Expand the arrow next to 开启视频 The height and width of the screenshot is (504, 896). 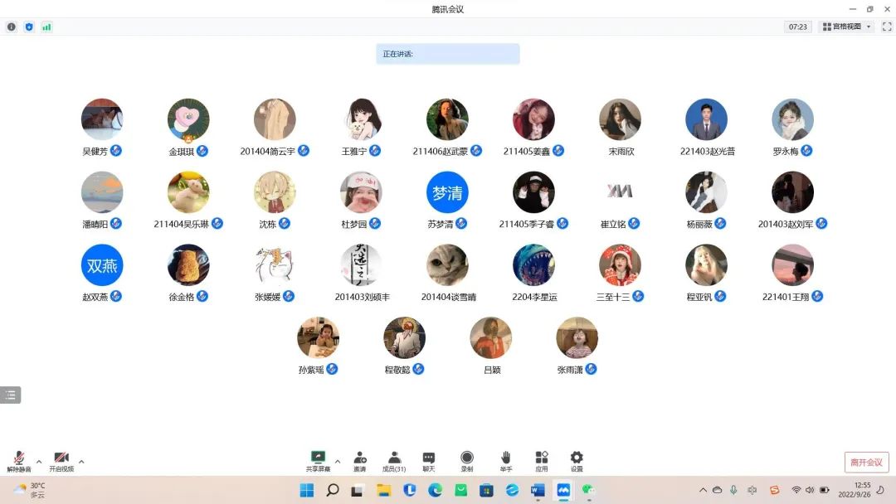point(81,462)
